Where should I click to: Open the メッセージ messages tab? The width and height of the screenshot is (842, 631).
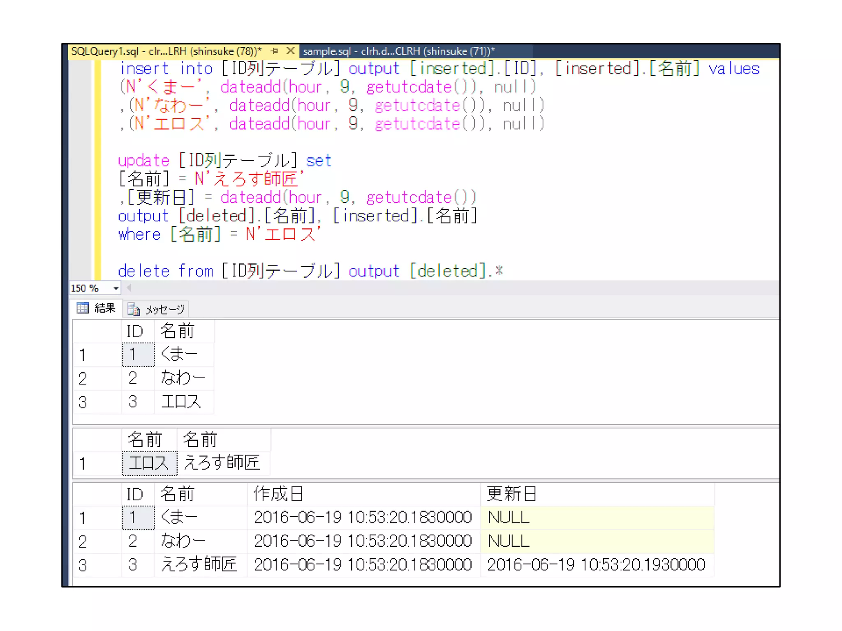click(164, 309)
